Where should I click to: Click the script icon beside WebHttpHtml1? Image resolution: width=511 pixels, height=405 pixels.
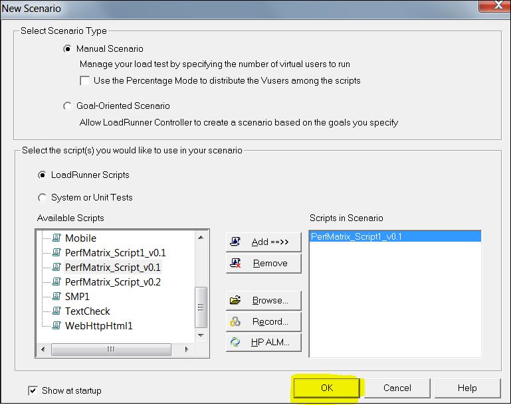coord(56,326)
